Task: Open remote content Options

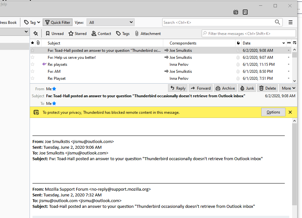Action: (x=273, y=112)
